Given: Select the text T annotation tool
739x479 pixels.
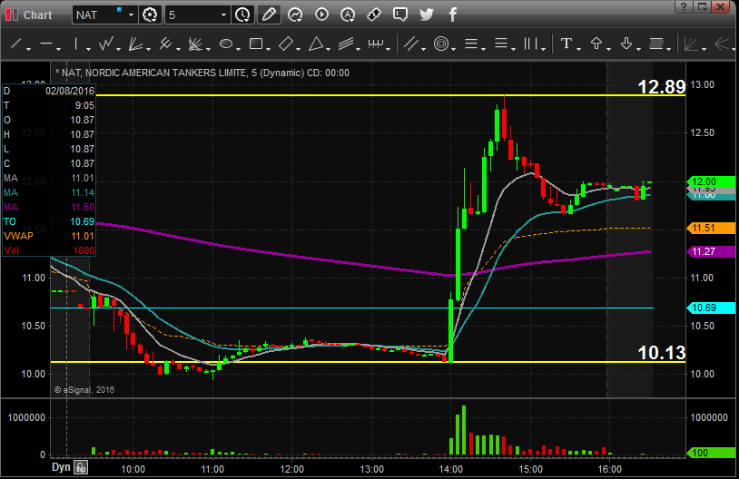Looking at the screenshot, I should click(x=566, y=44).
